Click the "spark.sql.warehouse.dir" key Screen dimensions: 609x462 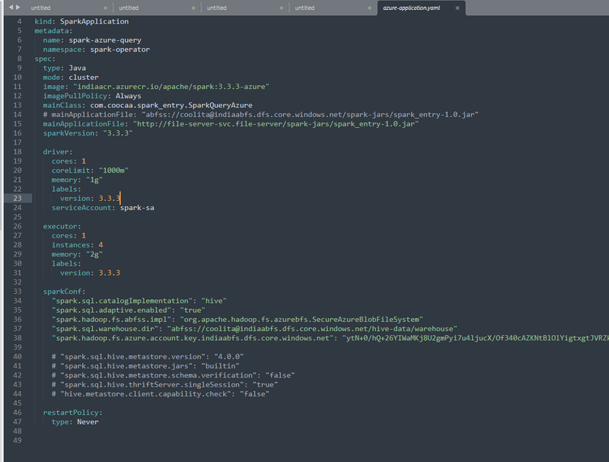tap(105, 329)
